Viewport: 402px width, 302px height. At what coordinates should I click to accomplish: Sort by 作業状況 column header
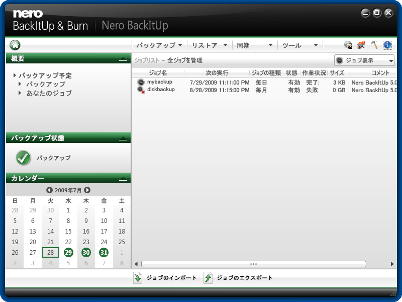point(314,72)
